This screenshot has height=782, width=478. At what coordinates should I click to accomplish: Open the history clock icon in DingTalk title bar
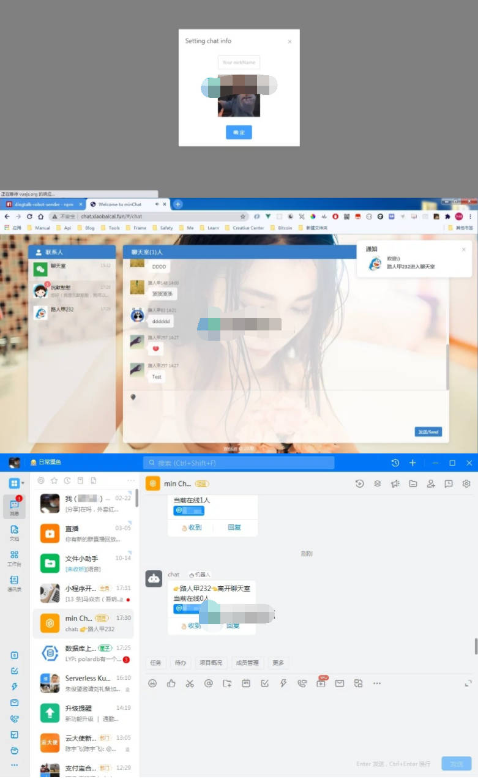coord(395,463)
